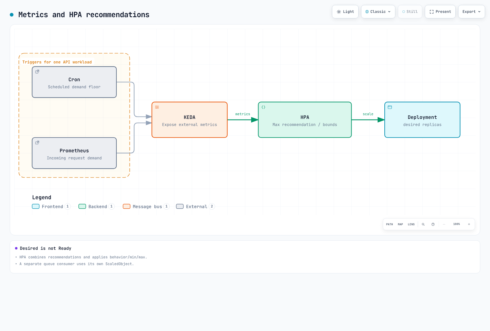
Task: Select the Prometheus node
Action: coord(74,153)
